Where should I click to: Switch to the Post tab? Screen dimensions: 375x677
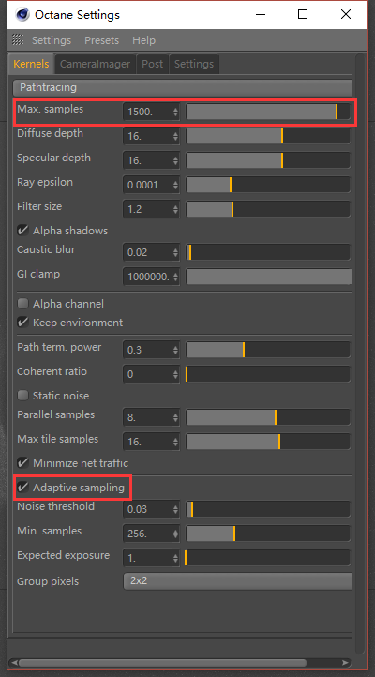(152, 64)
